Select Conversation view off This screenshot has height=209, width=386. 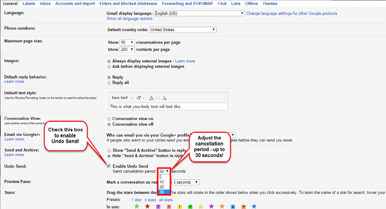109,124
